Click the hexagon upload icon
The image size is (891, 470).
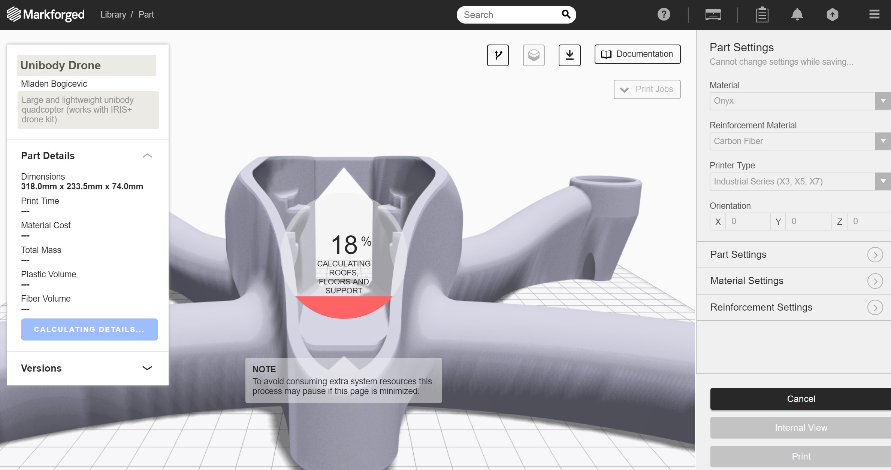point(832,15)
